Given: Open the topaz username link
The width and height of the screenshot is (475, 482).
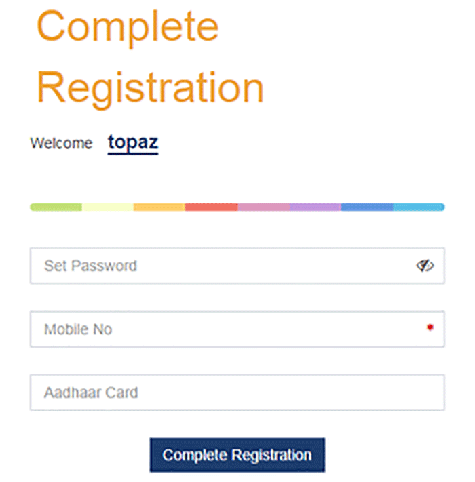Looking at the screenshot, I should click(133, 143).
